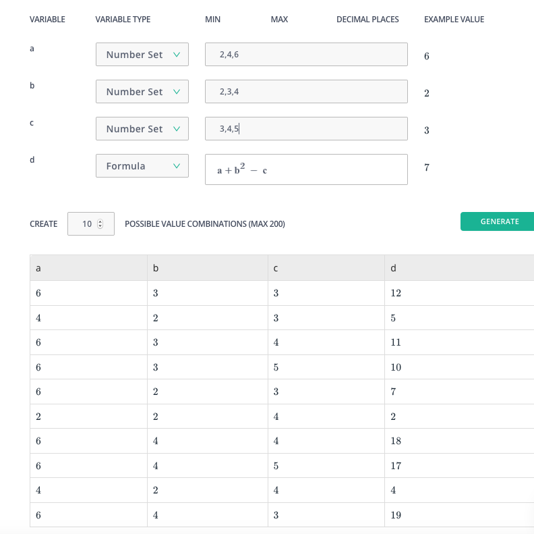Image resolution: width=534 pixels, height=534 pixels.
Task: Click the d value 11 in the table
Action: coord(396,342)
